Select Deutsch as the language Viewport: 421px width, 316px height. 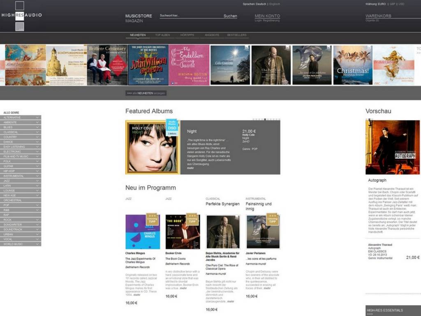[261, 4]
